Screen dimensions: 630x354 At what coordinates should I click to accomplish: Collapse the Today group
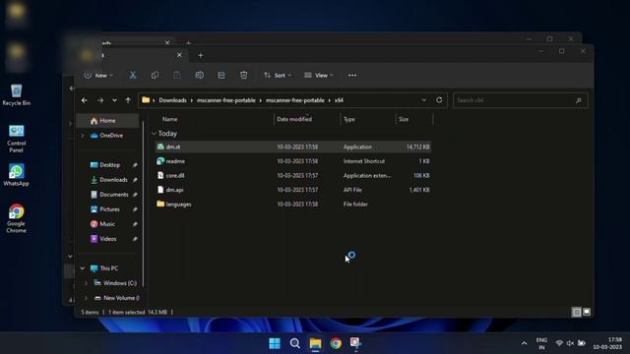point(154,134)
